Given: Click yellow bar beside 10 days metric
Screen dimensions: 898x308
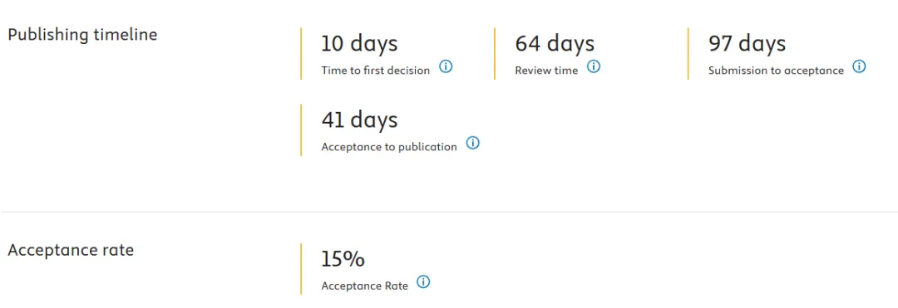Looking at the screenshot, I should coord(301,54).
